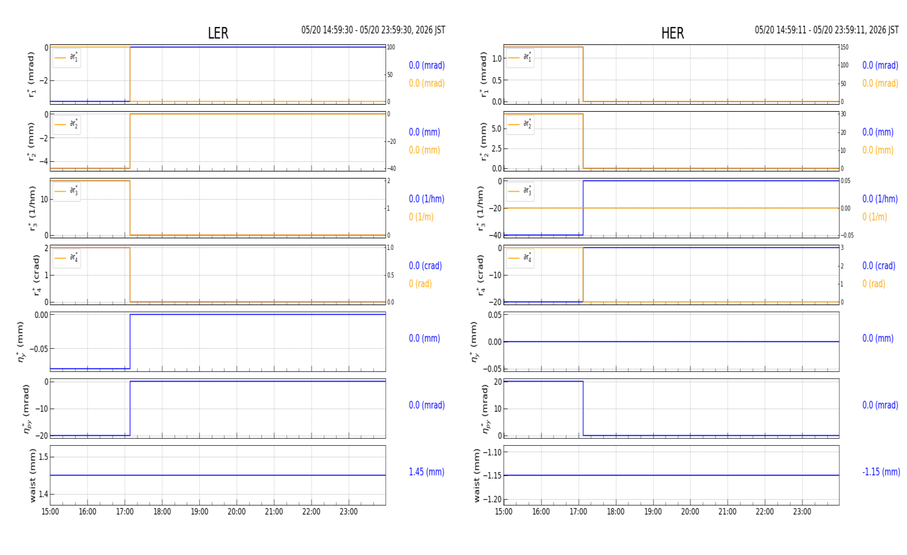The width and height of the screenshot is (907, 555).
Task: Click the HER 0.0 (crad) value
Action: (879, 266)
